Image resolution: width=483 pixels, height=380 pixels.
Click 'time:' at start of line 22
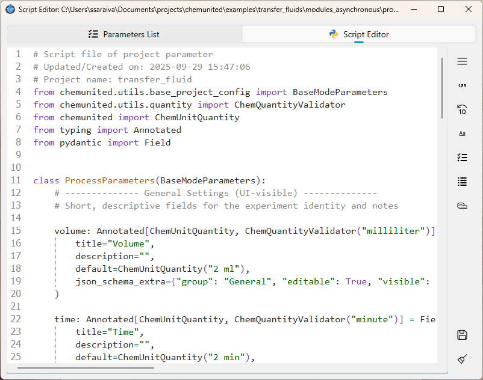coord(67,319)
